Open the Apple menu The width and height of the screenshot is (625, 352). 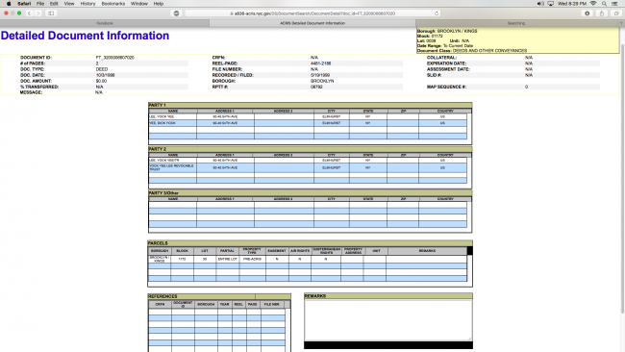coord(9,4)
